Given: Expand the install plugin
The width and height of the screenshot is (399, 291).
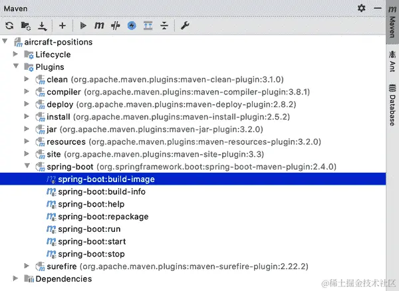Looking at the screenshot, I should (27, 116).
